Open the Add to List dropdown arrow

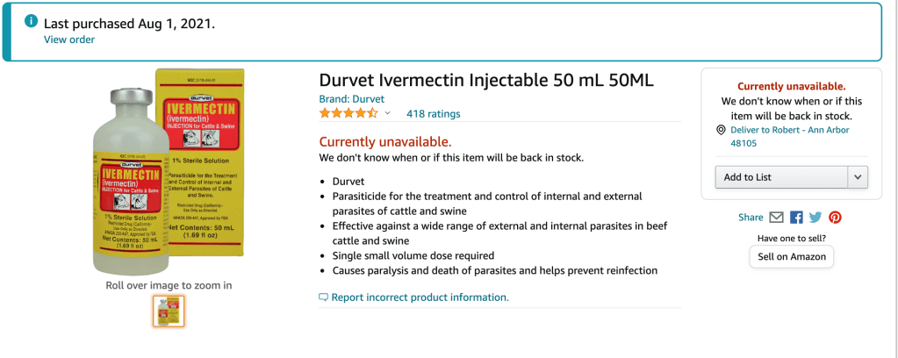[x=858, y=177]
